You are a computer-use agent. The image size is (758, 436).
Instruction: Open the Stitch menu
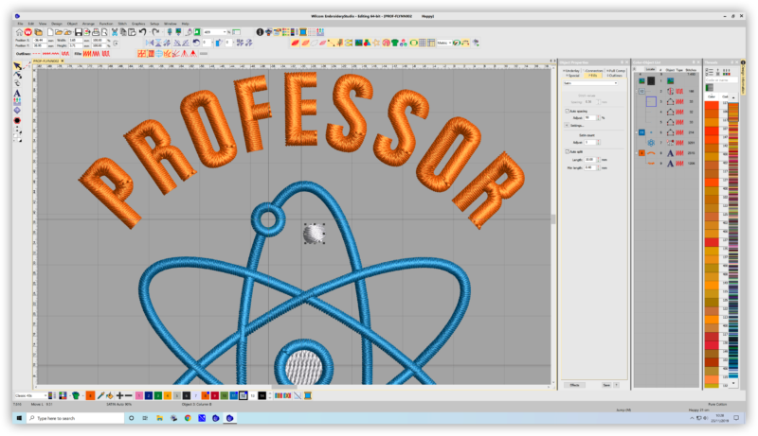click(122, 23)
